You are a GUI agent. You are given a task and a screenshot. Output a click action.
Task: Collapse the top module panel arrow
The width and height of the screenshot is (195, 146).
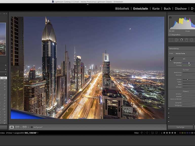point(88,4)
